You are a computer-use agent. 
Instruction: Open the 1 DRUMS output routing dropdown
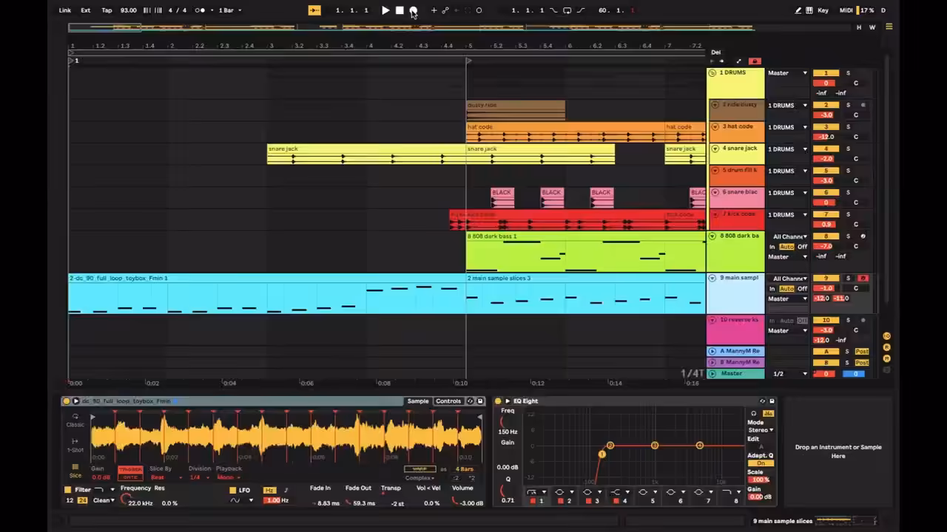(788, 73)
